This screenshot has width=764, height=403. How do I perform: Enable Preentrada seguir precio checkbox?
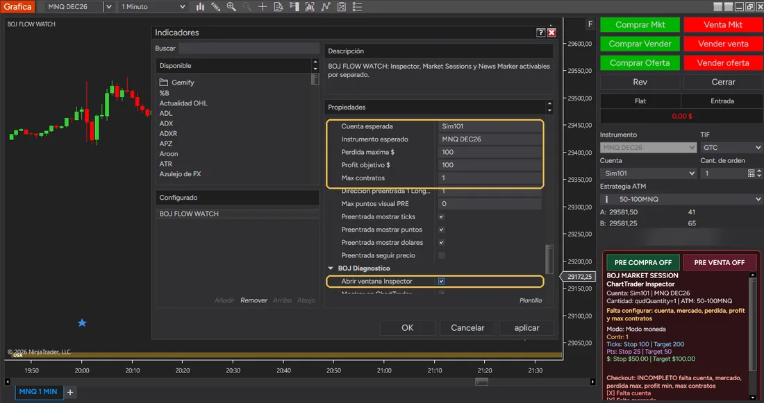[x=442, y=255]
